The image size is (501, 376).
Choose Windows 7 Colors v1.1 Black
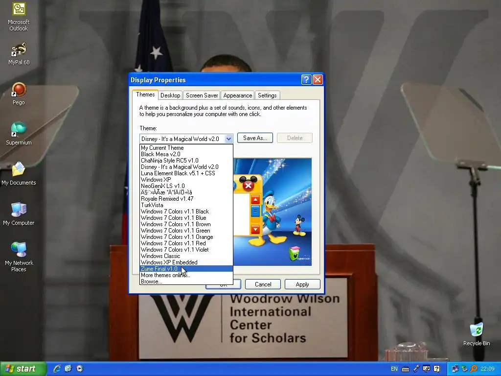pos(186,211)
